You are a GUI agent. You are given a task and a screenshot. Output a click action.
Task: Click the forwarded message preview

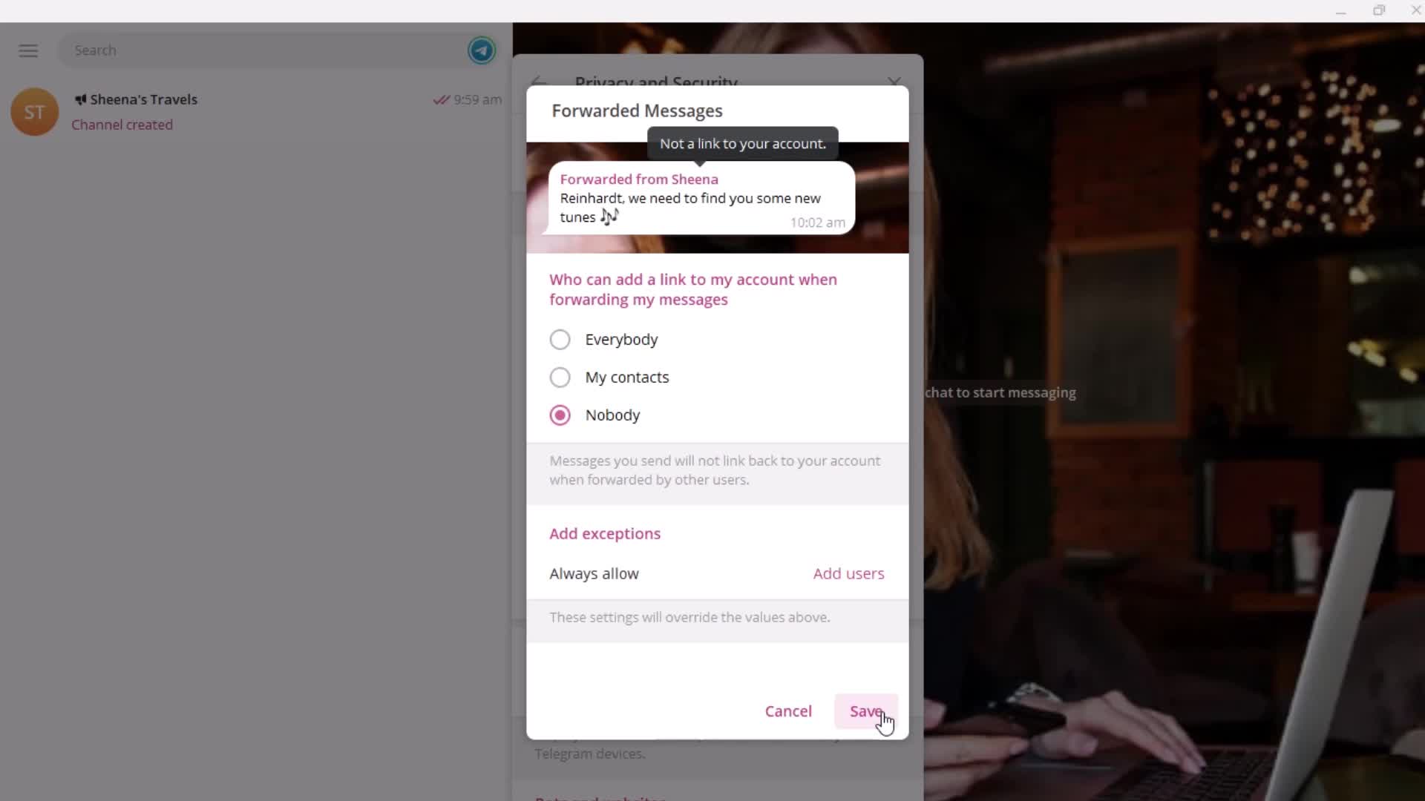(x=701, y=197)
